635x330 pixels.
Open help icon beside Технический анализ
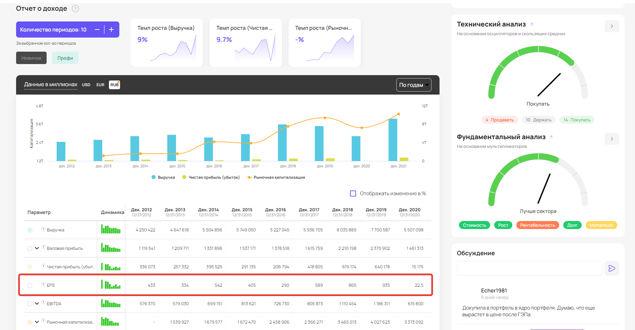click(x=532, y=24)
